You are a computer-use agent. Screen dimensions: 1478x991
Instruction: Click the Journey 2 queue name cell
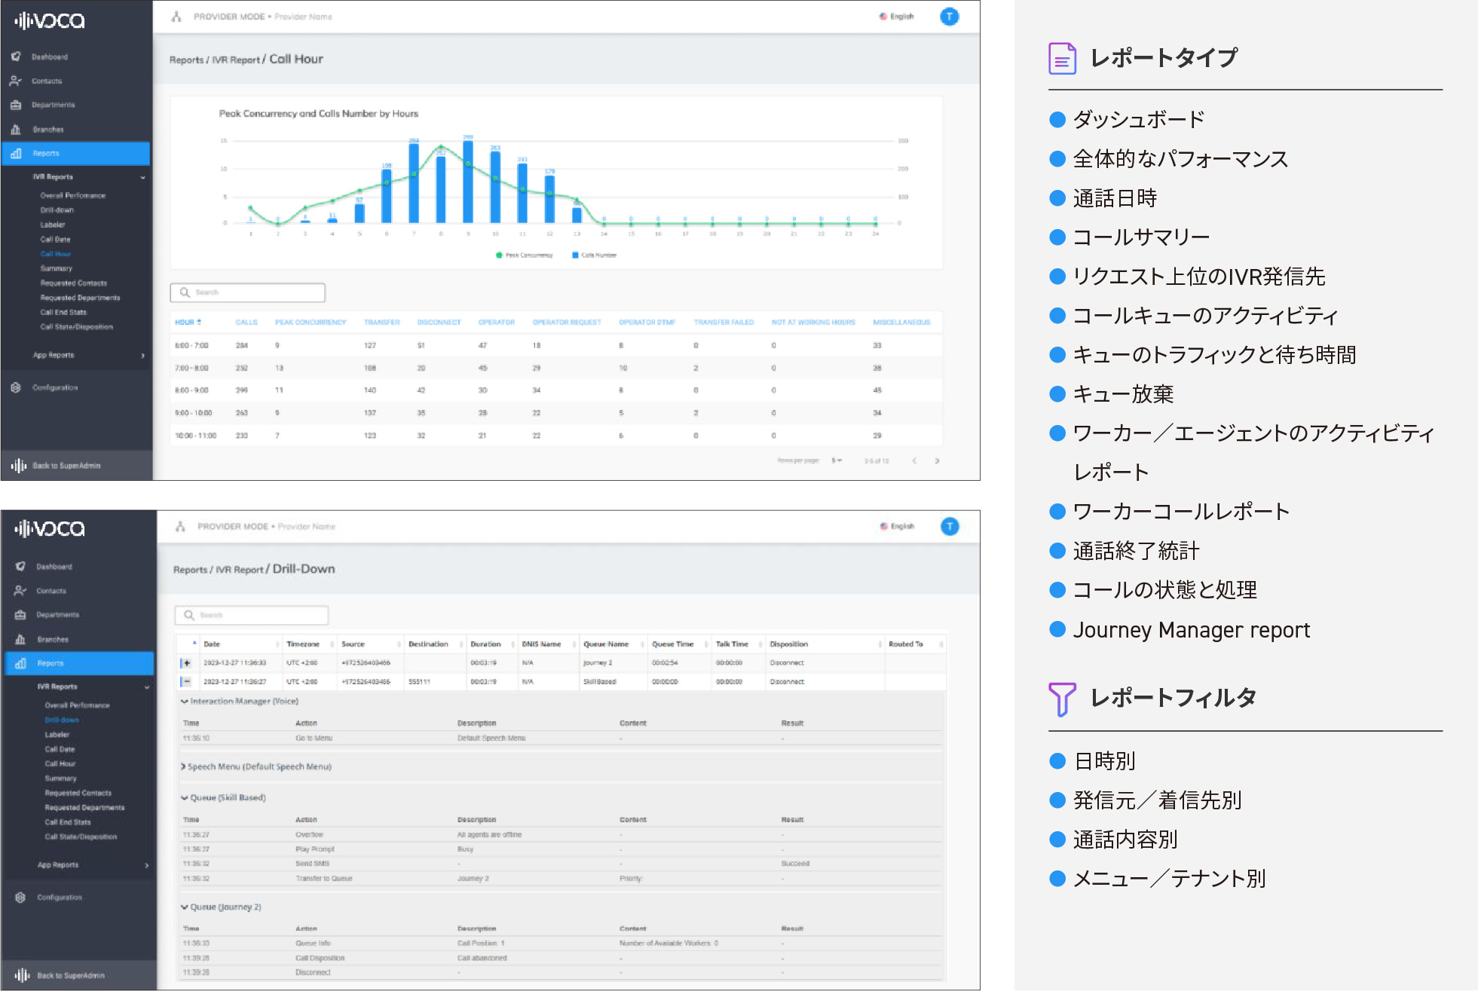click(598, 663)
